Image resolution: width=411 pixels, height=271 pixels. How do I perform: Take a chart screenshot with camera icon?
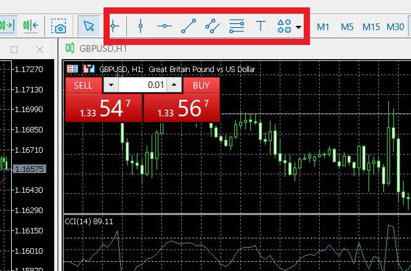[x=60, y=26]
